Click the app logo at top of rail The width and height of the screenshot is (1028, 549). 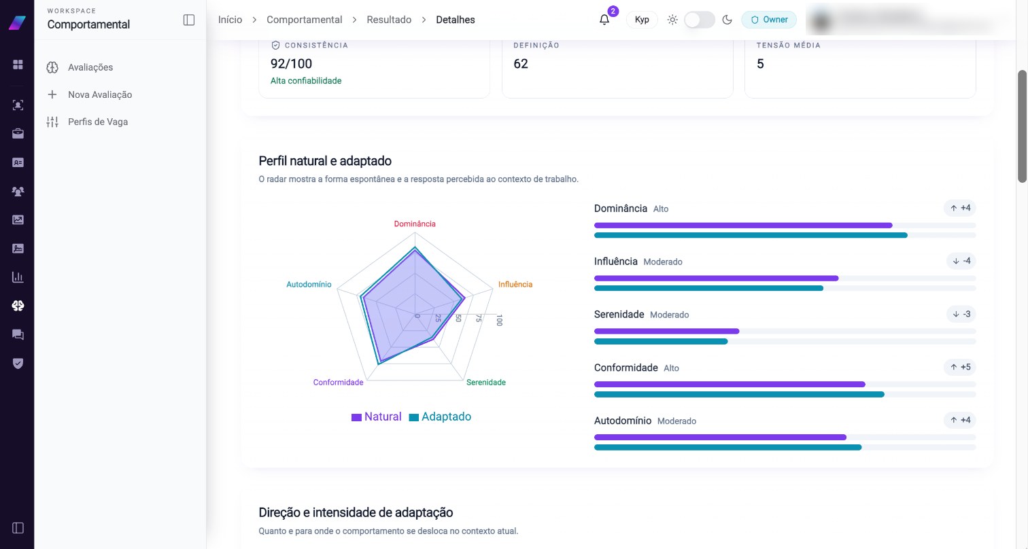17,22
